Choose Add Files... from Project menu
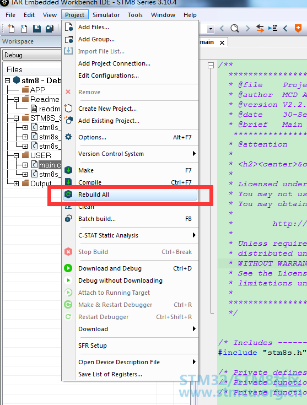The image size is (307, 405). pyautogui.click(x=131, y=27)
